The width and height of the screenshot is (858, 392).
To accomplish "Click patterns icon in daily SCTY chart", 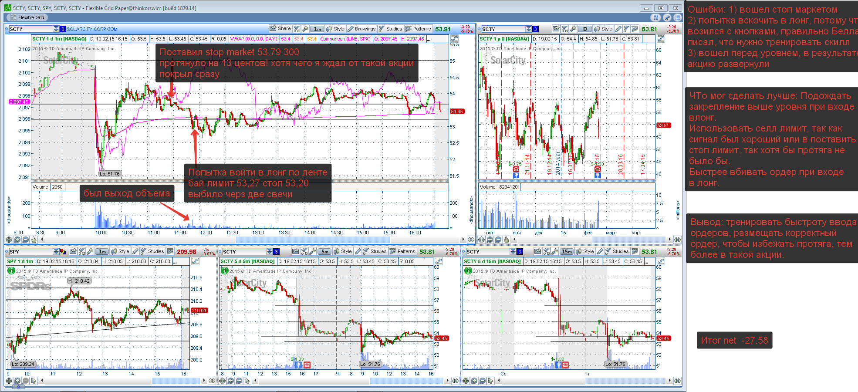I will pos(635,29).
